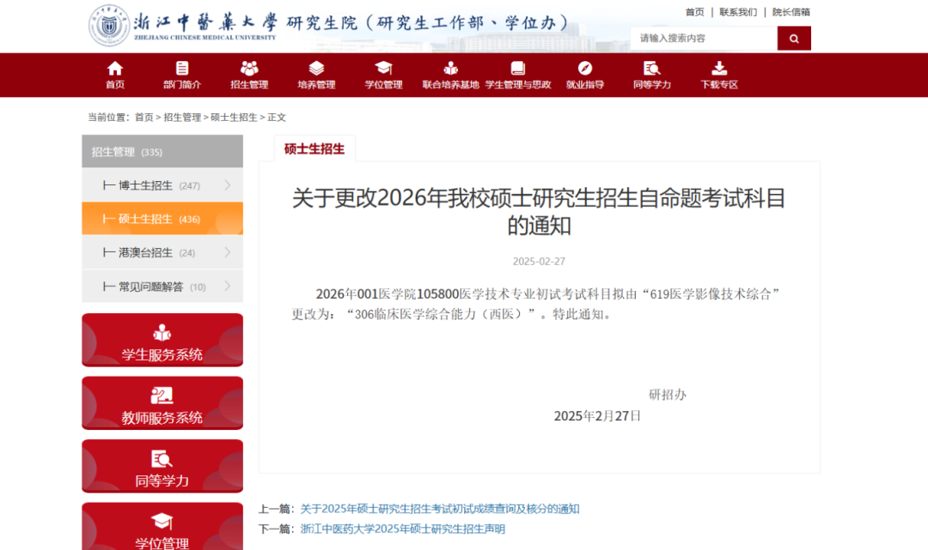Select 博士生招生 (247) in sidebar
The image size is (928, 550).
[162, 185]
